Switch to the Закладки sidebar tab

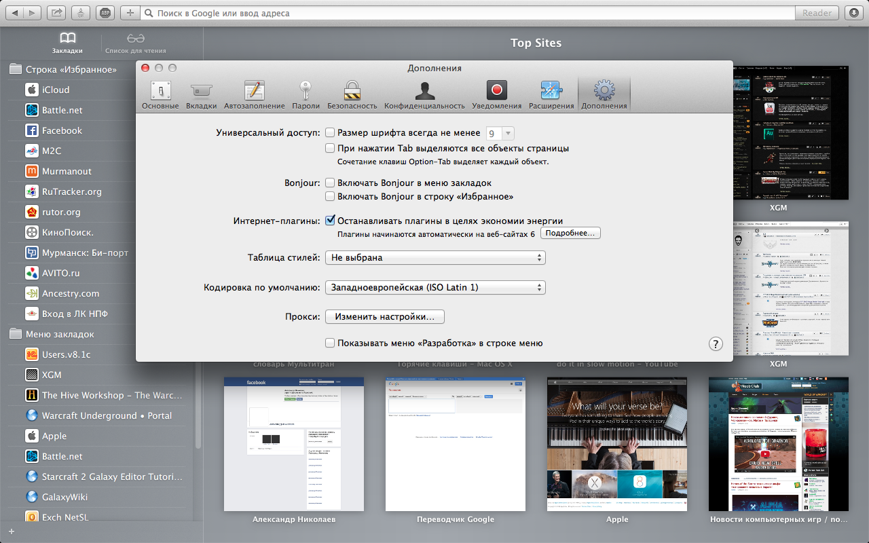[67, 43]
